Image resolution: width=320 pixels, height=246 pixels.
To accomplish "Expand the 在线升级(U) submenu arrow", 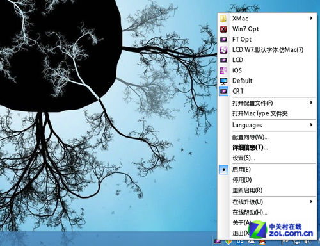I will [312, 202].
